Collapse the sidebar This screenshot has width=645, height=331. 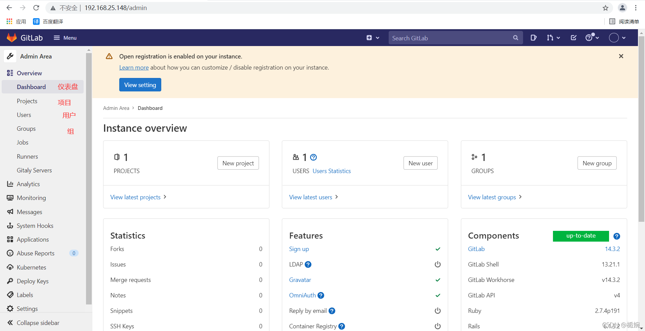click(33, 323)
